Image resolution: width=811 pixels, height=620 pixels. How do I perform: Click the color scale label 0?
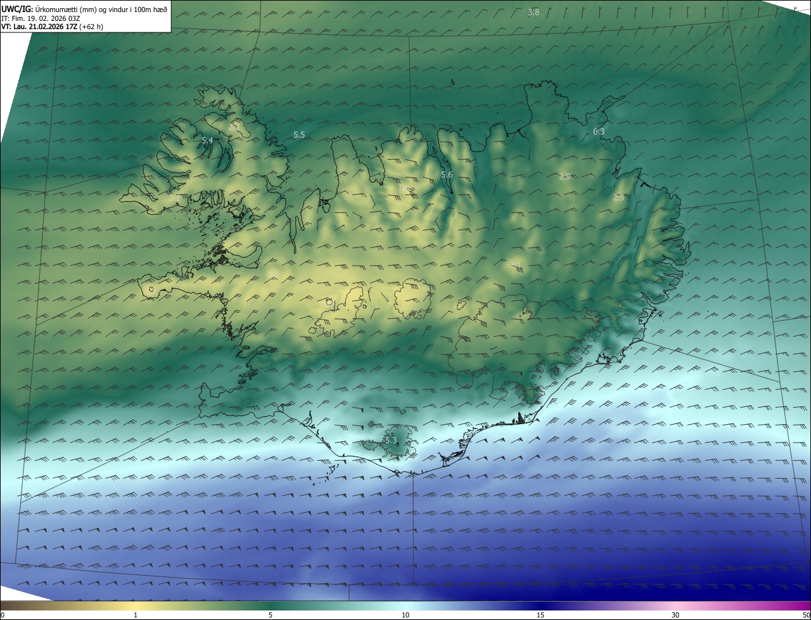point(3,615)
